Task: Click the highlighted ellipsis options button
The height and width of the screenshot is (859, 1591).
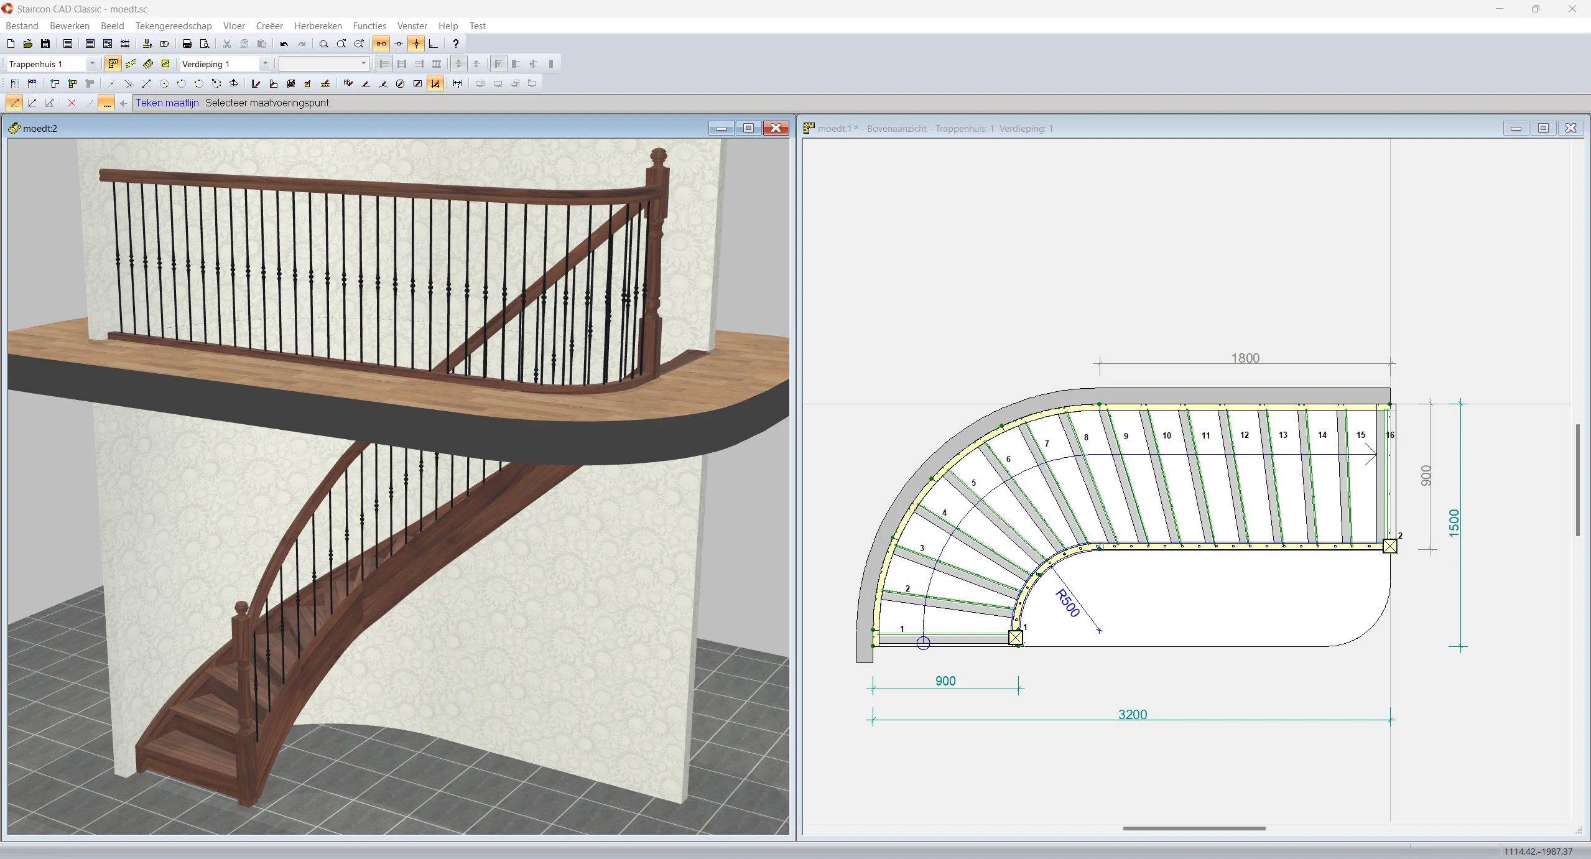Action: [107, 103]
